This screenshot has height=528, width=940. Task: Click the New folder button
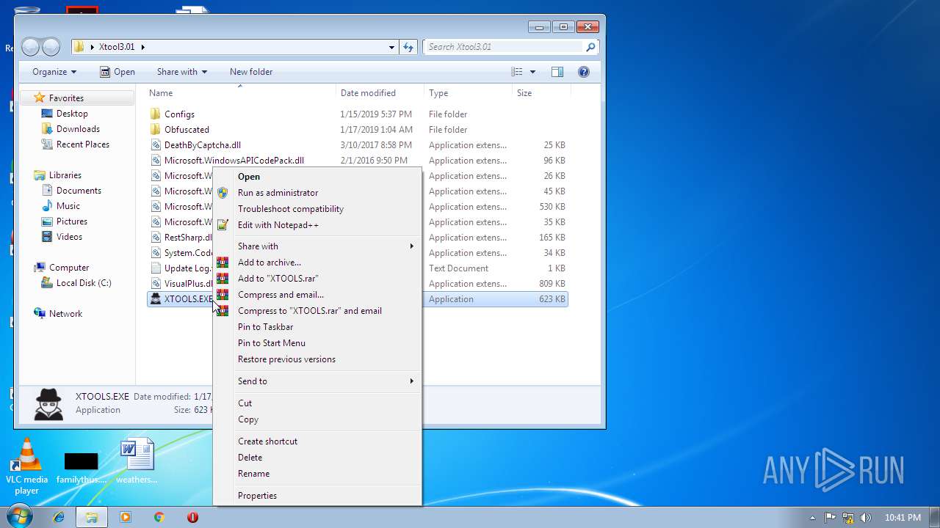coord(251,72)
